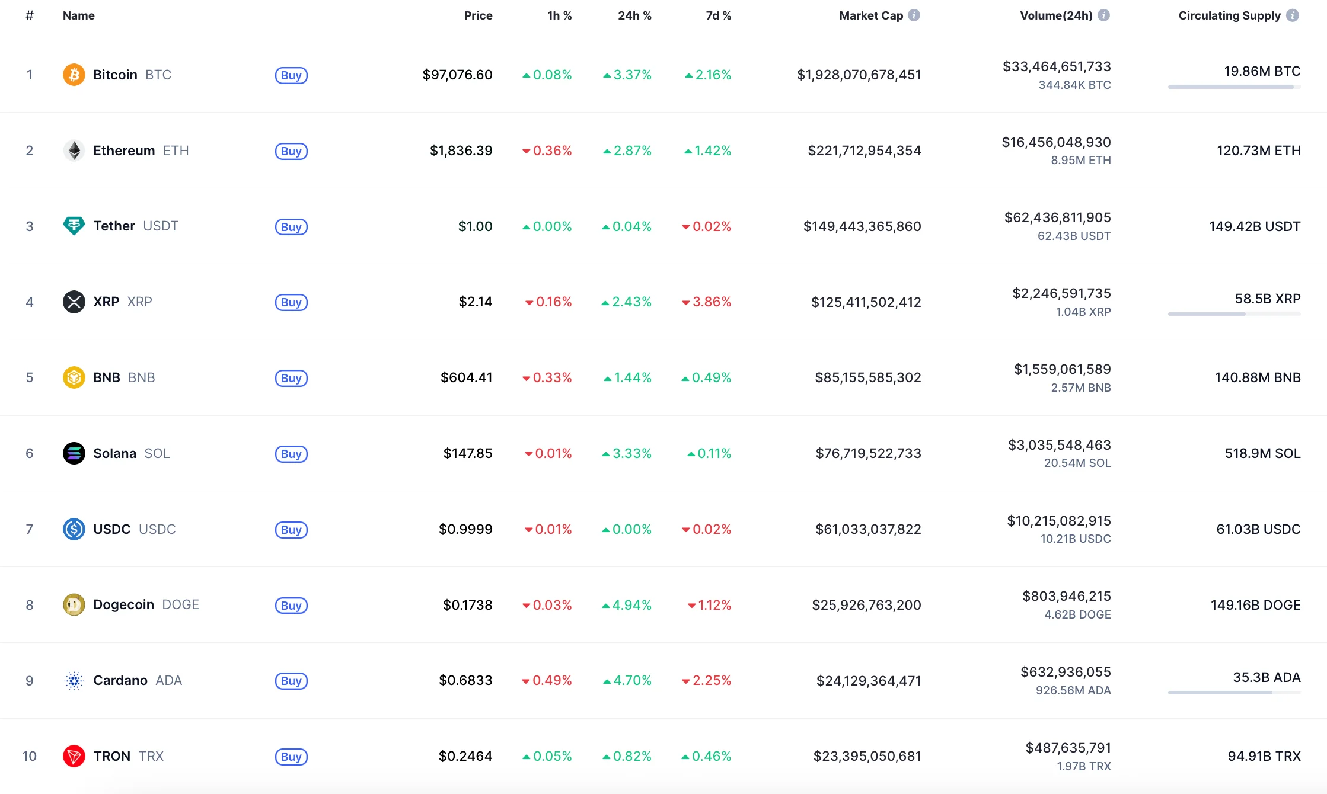The width and height of the screenshot is (1327, 794).
Task: Click the Solana logo icon
Action: point(74,453)
